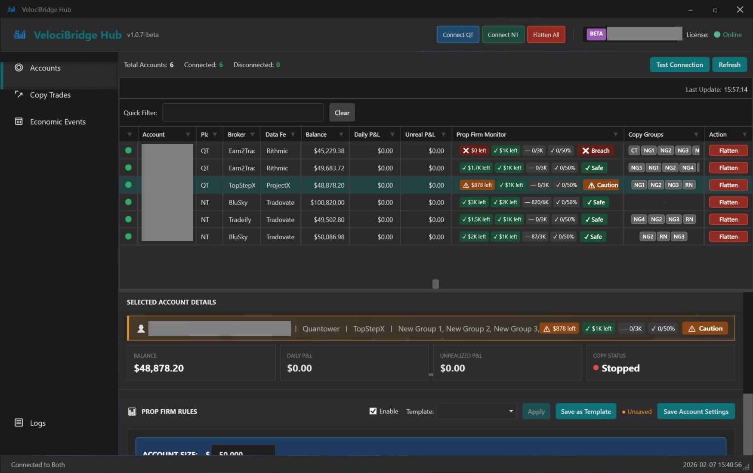
Task: Select the Accounts target icon in sidebar
Action: click(19, 68)
